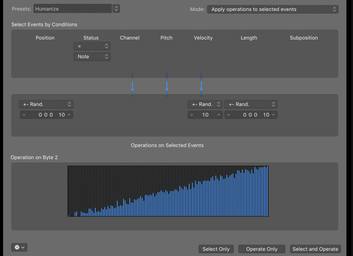Click the Channel routing line handle

[133, 89]
